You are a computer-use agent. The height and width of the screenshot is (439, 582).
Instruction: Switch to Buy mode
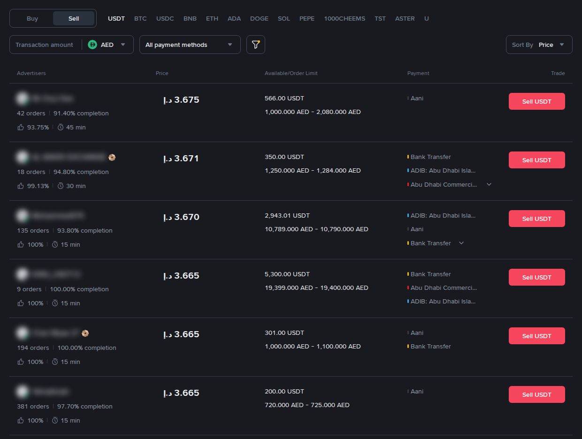32,18
